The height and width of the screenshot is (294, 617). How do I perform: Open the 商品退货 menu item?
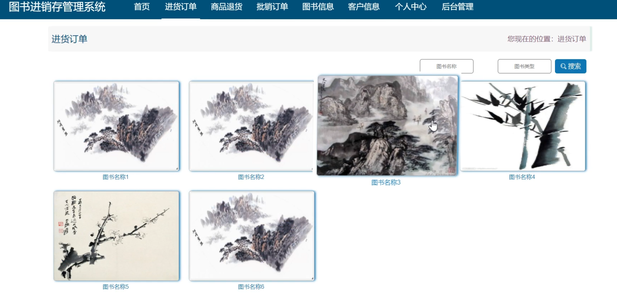(227, 7)
